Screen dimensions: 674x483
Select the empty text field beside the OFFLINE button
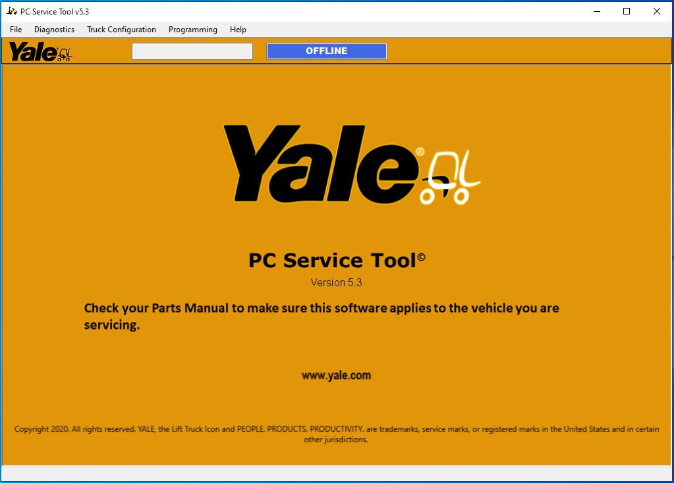(192, 51)
